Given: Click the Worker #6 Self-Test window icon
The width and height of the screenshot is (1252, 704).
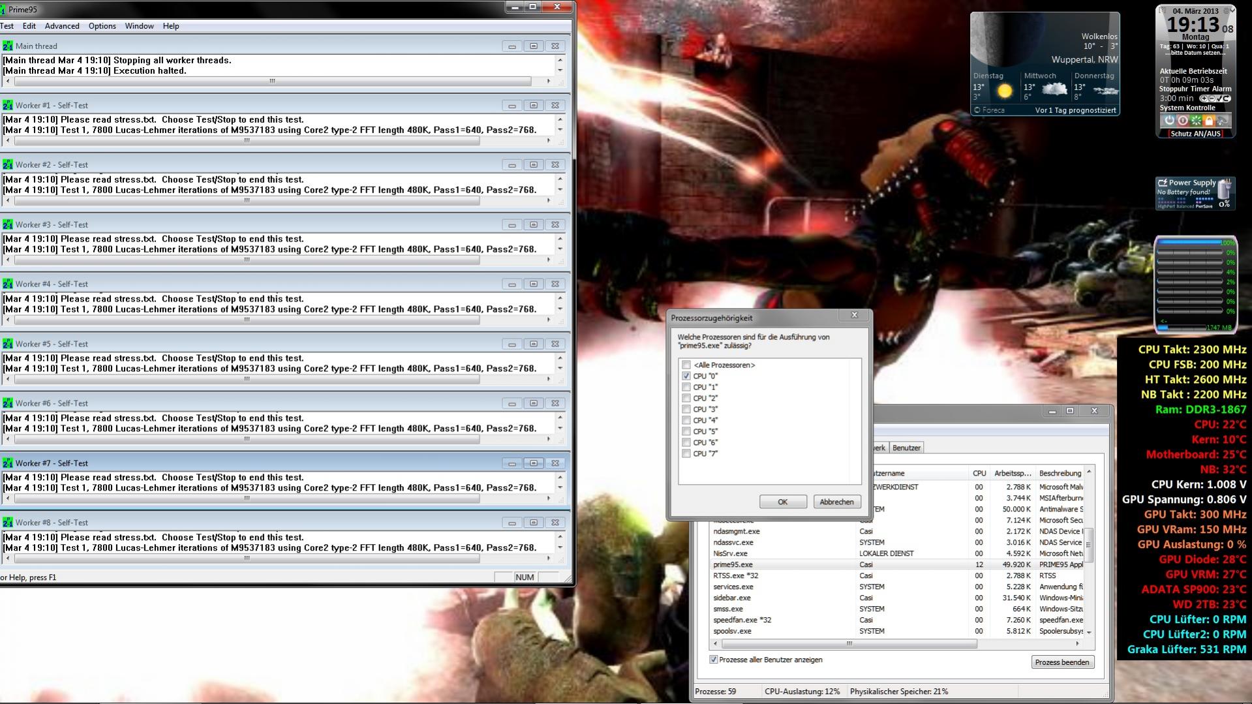Looking at the screenshot, I should click(7, 403).
